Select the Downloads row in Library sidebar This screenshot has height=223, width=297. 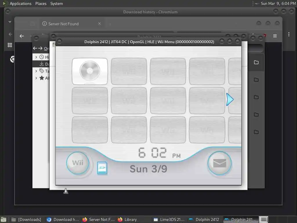click(41, 64)
